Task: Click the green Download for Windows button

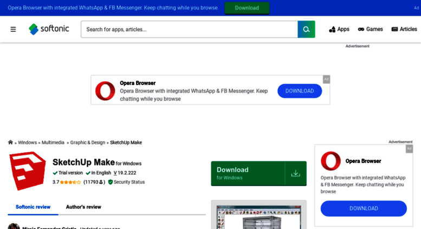Action: pyautogui.click(x=258, y=173)
